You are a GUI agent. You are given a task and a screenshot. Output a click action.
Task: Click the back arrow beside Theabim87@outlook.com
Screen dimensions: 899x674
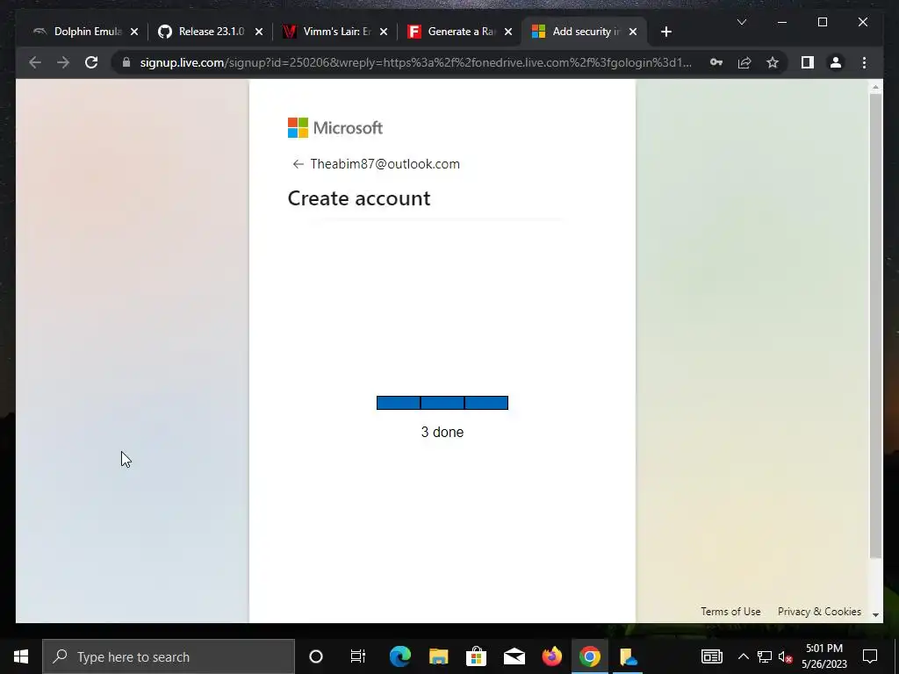tap(298, 164)
